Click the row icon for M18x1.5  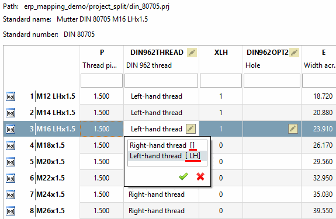[11, 145]
